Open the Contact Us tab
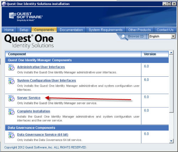Screen dimensions: 178x152 (165, 30)
